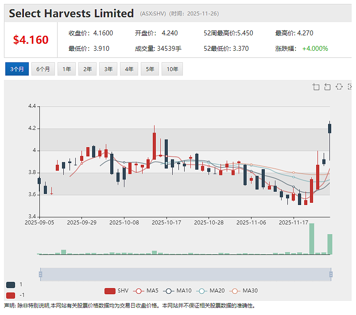Click the restore chart icon
This screenshot has height=315, width=356.
pos(339,87)
